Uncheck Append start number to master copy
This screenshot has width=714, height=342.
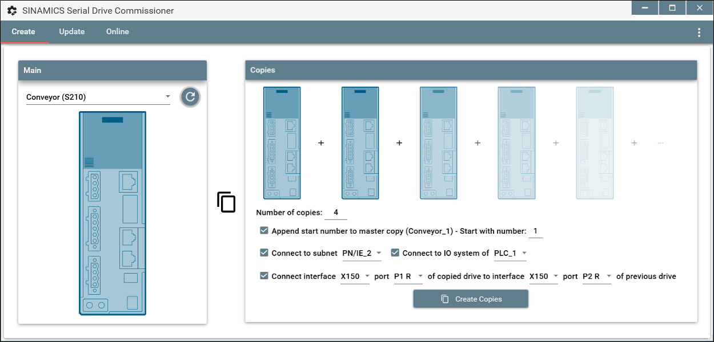[x=264, y=231]
